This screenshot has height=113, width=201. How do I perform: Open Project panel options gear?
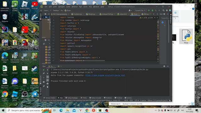point(45,14)
